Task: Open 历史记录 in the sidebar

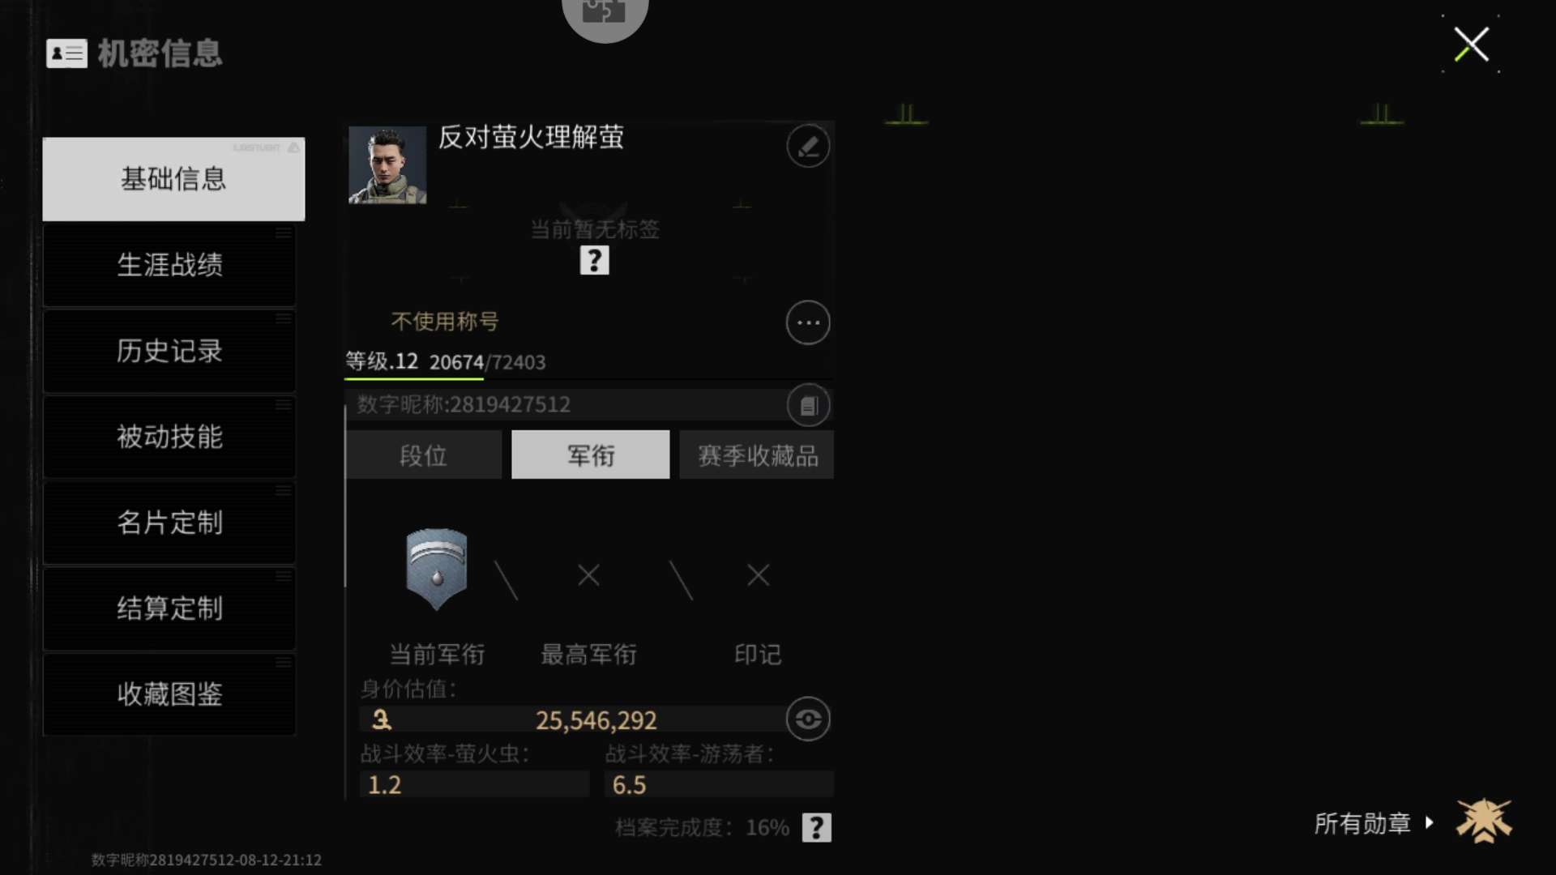Action: click(x=169, y=351)
